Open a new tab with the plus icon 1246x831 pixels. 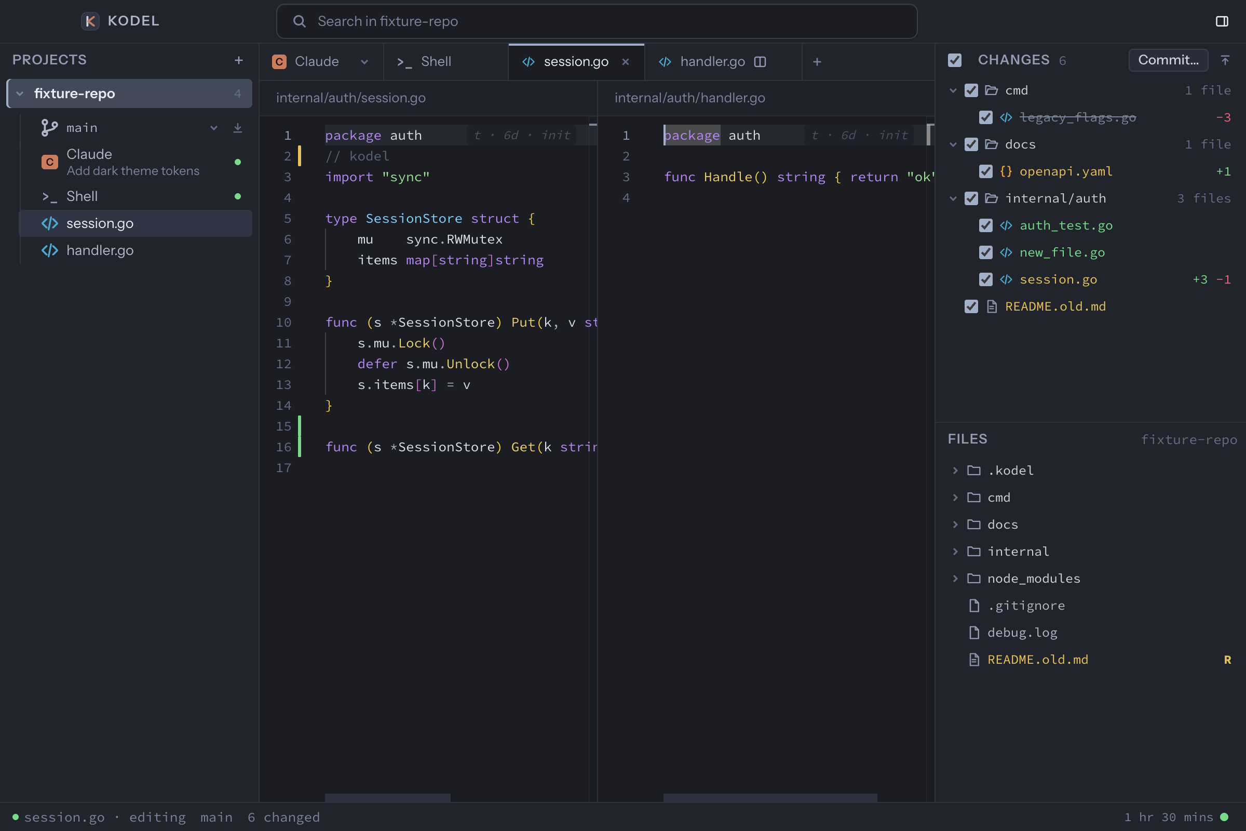[817, 62]
